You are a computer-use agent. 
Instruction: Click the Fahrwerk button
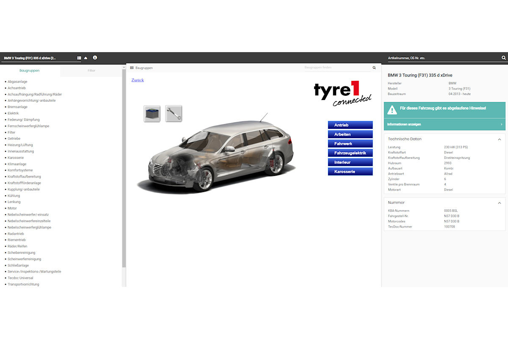click(x=350, y=144)
